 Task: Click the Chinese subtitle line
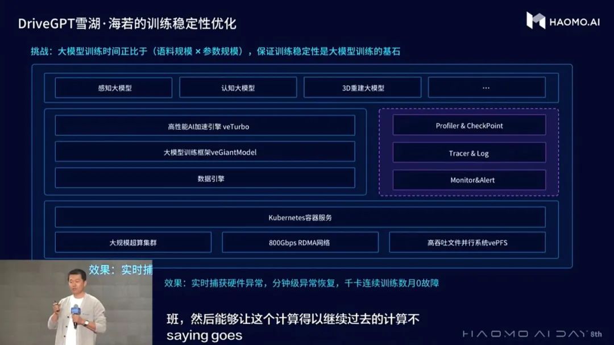(x=293, y=319)
